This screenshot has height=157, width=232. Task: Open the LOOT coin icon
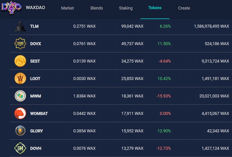20,78
